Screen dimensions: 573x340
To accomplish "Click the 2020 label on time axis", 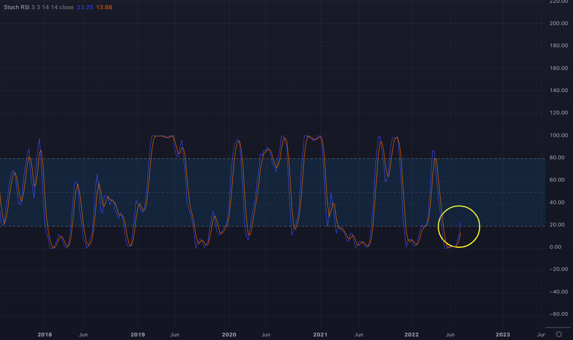I will point(229,334).
